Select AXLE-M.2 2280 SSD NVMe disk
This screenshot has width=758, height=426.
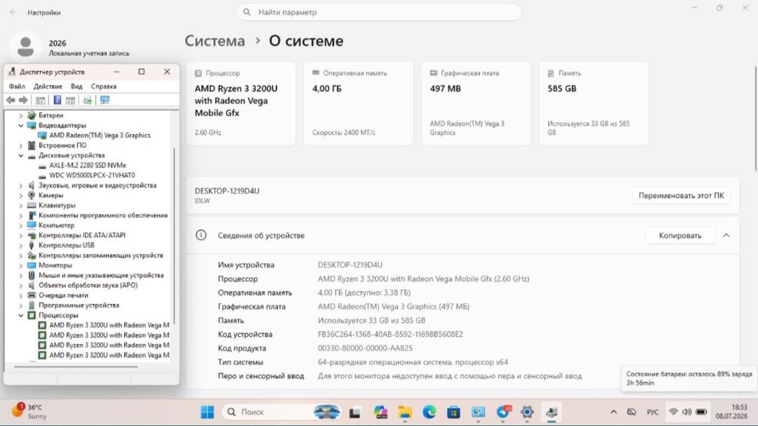[87, 165]
